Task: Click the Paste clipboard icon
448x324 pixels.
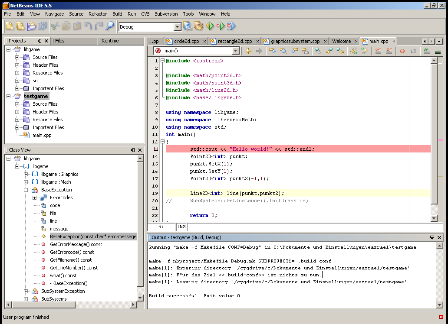Action: (x=77, y=26)
